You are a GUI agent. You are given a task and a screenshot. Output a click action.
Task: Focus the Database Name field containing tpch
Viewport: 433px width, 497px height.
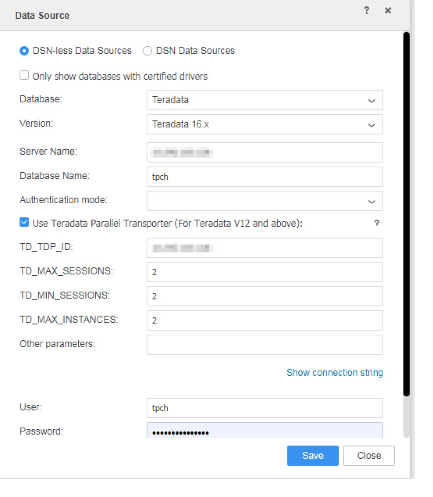pyautogui.click(x=265, y=177)
